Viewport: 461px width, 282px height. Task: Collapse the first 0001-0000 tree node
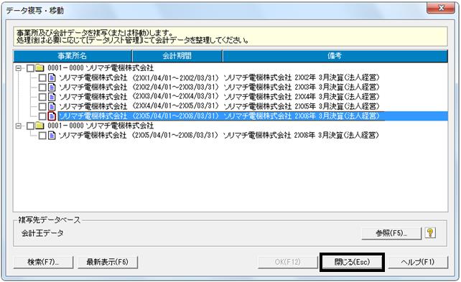click(x=19, y=68)
